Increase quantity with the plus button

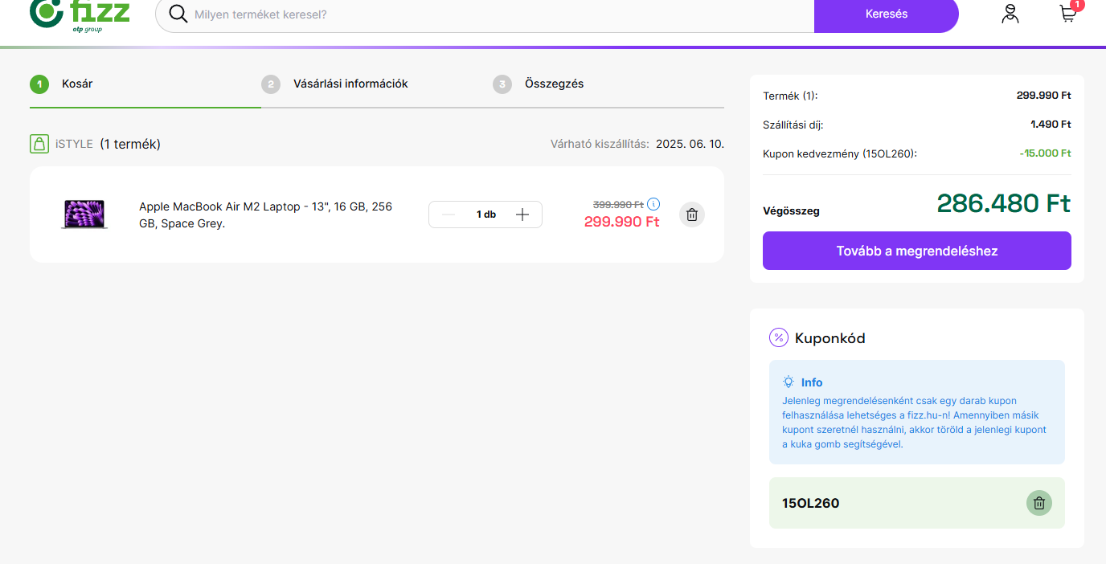pyautogui.click(x=522, y=215)
